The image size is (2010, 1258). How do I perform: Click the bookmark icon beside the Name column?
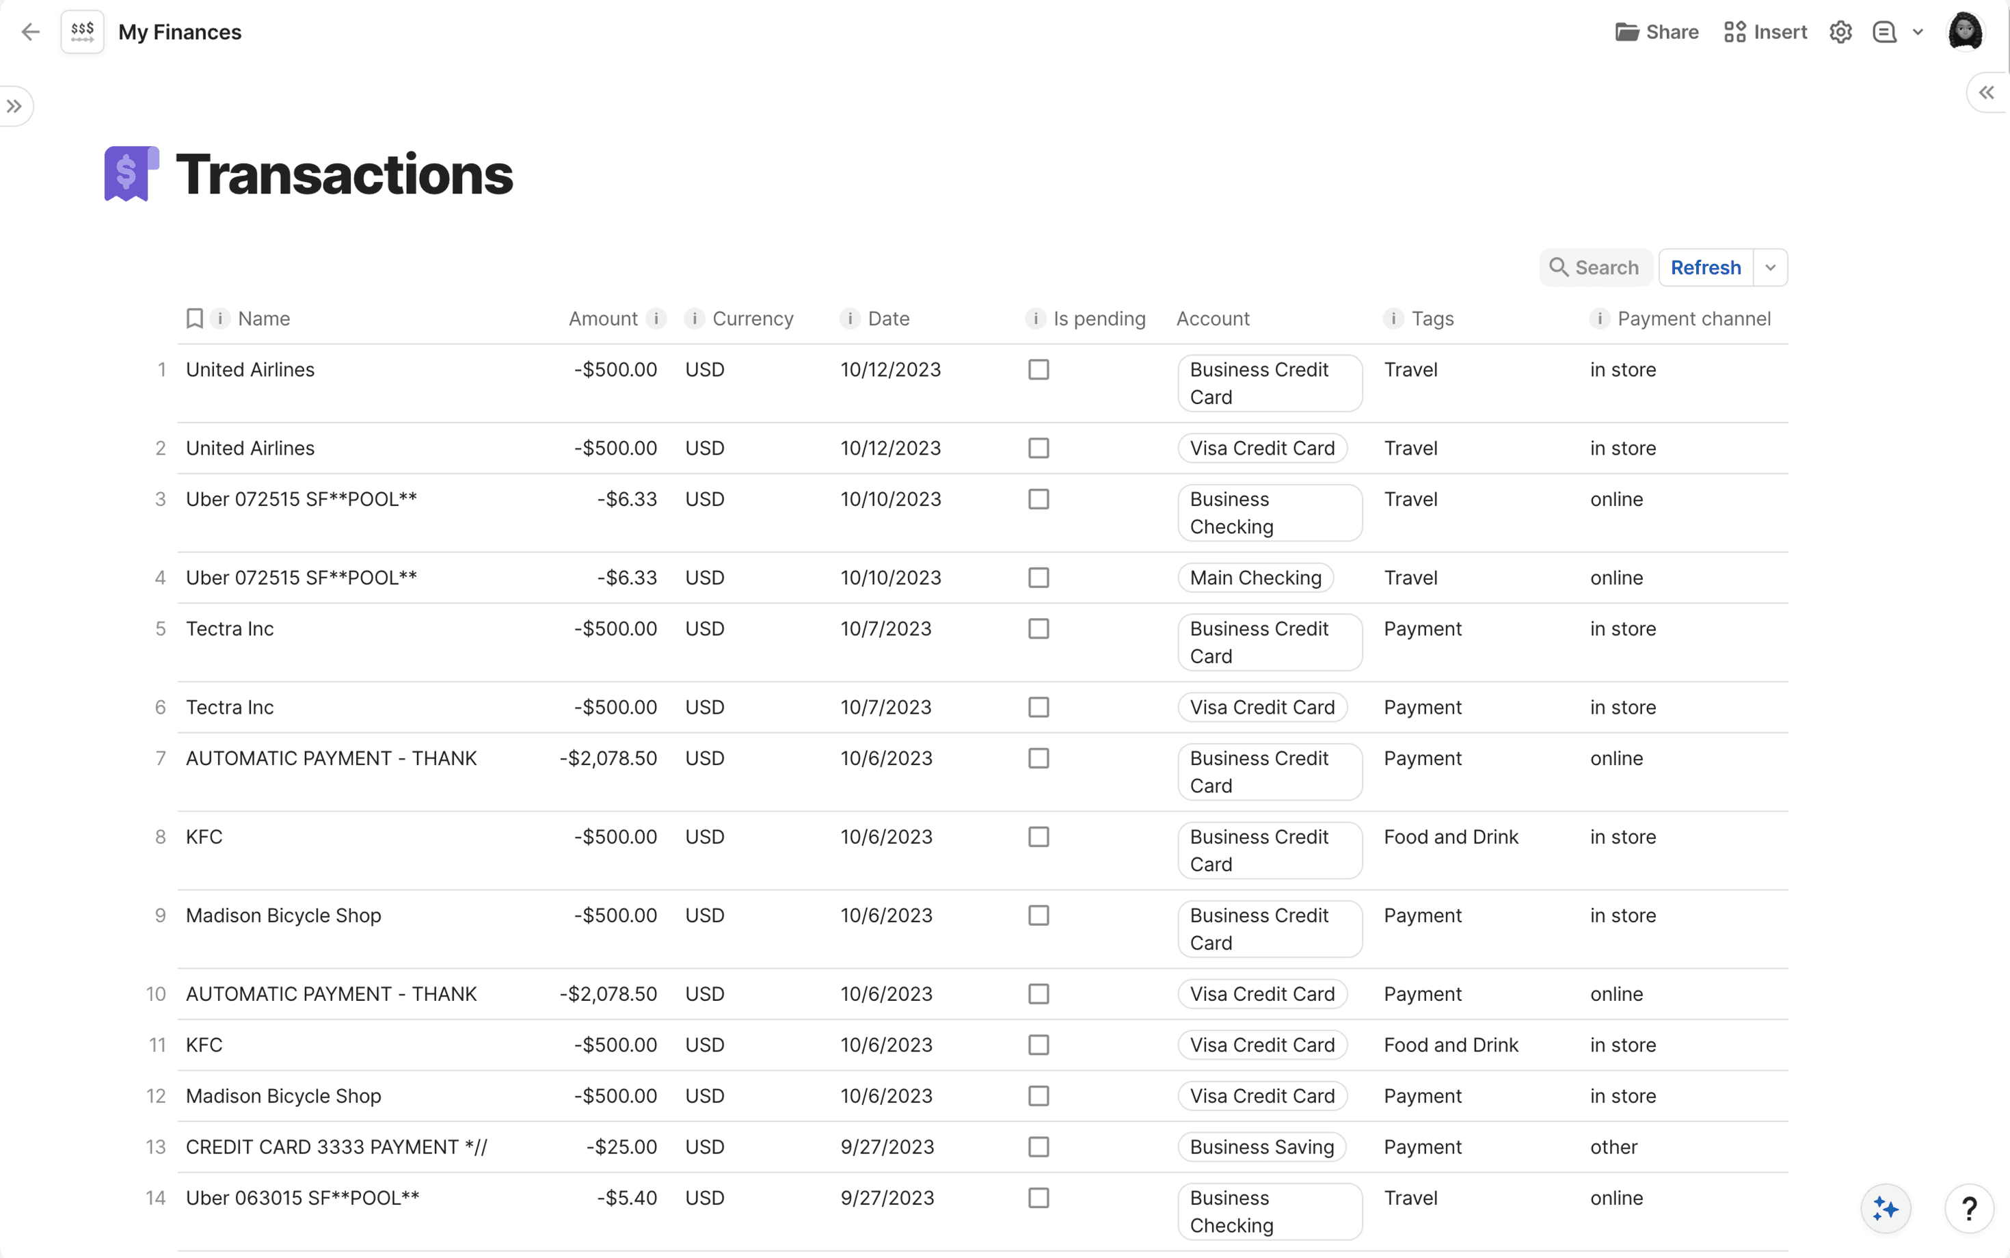click(194, 318)
